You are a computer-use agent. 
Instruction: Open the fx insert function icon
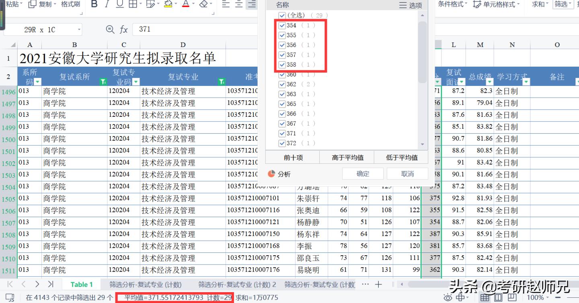[123, 29]
